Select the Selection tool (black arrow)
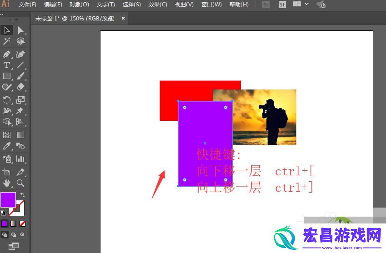Screen dimensions: 386x253 (x=7, y=30)
